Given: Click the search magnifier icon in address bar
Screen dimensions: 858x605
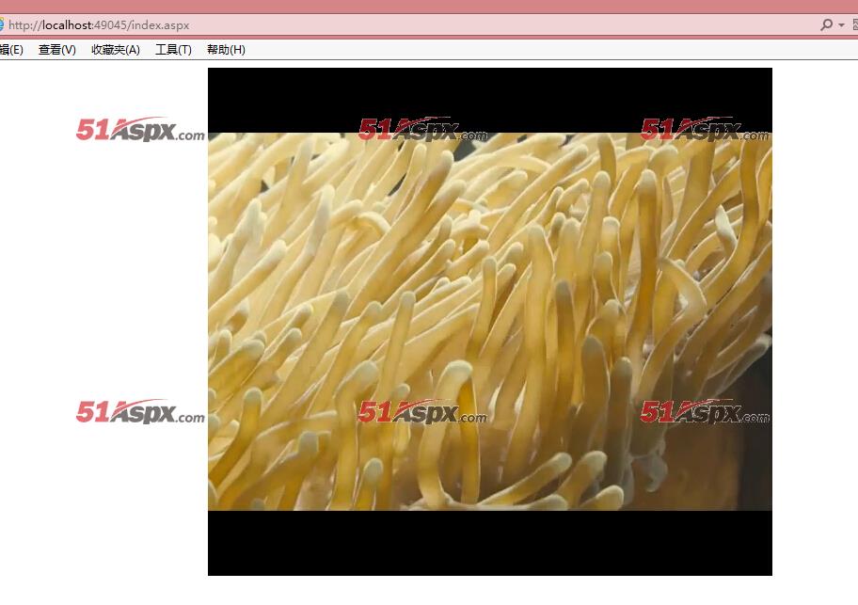Looking at the screenshot, I should pyautogui.click(x=826, y=24).
